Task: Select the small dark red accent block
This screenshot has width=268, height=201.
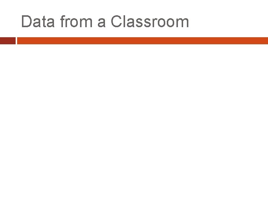Action: pyautogui.click(x=7, y=41)
